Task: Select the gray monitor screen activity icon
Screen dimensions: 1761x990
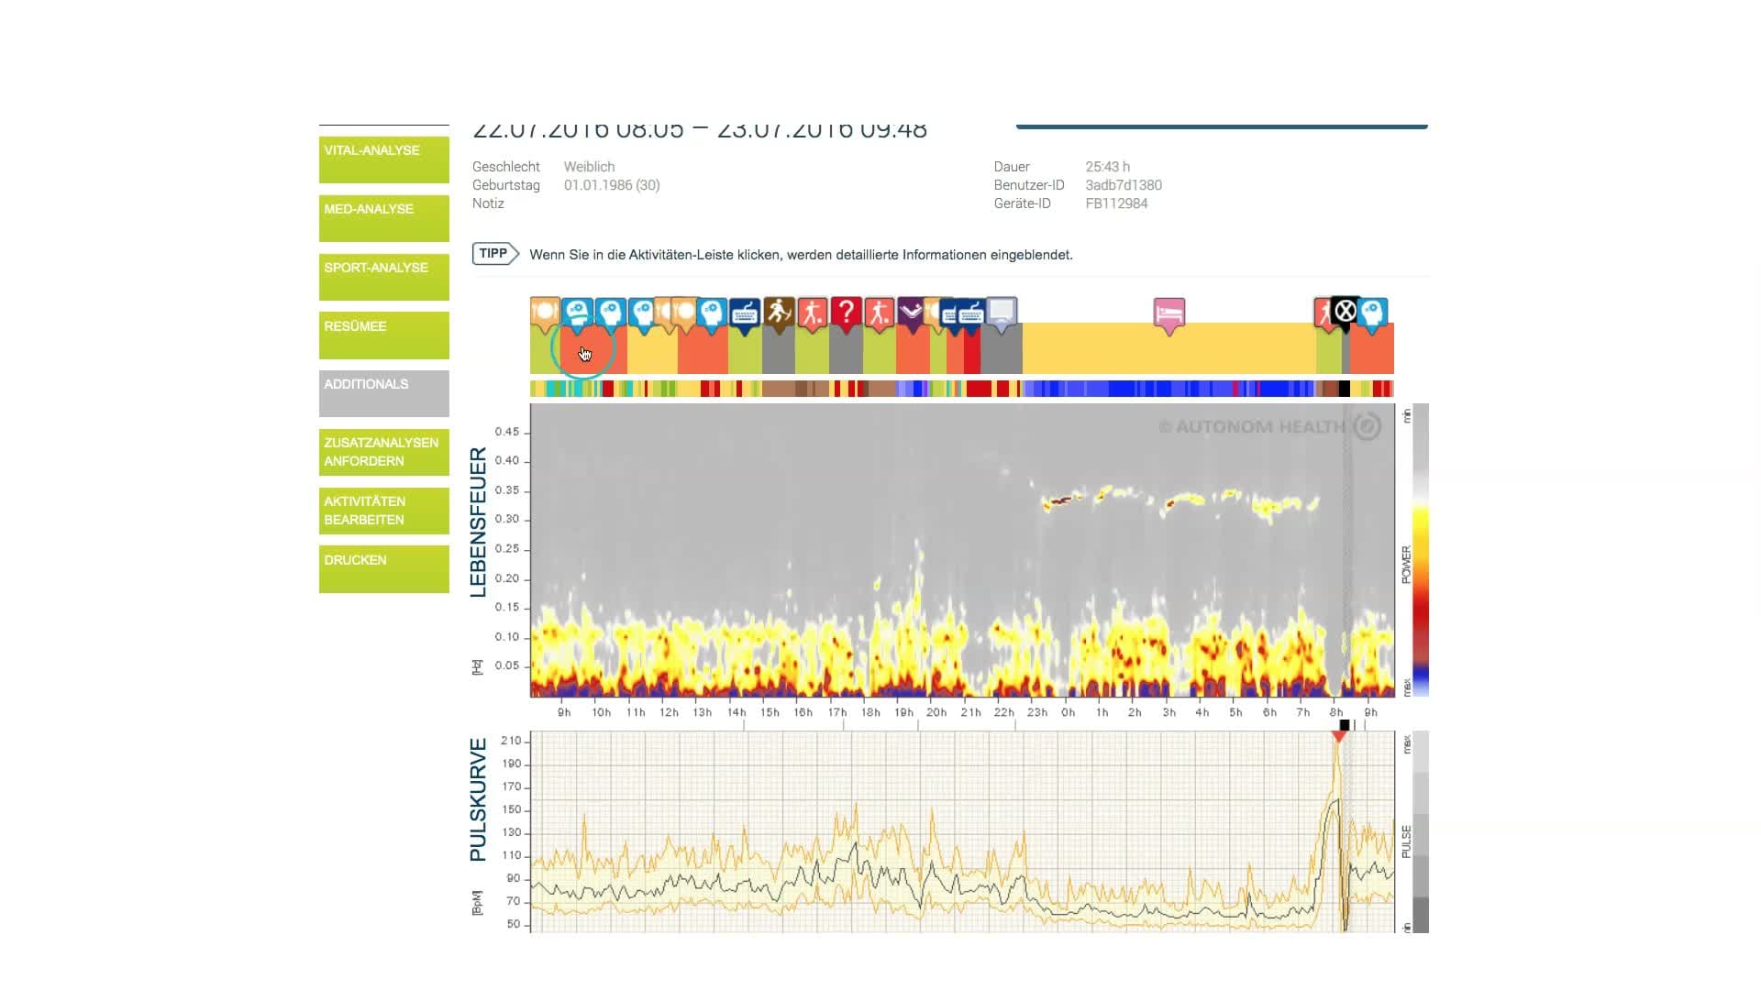Action: coord(1002,313)
